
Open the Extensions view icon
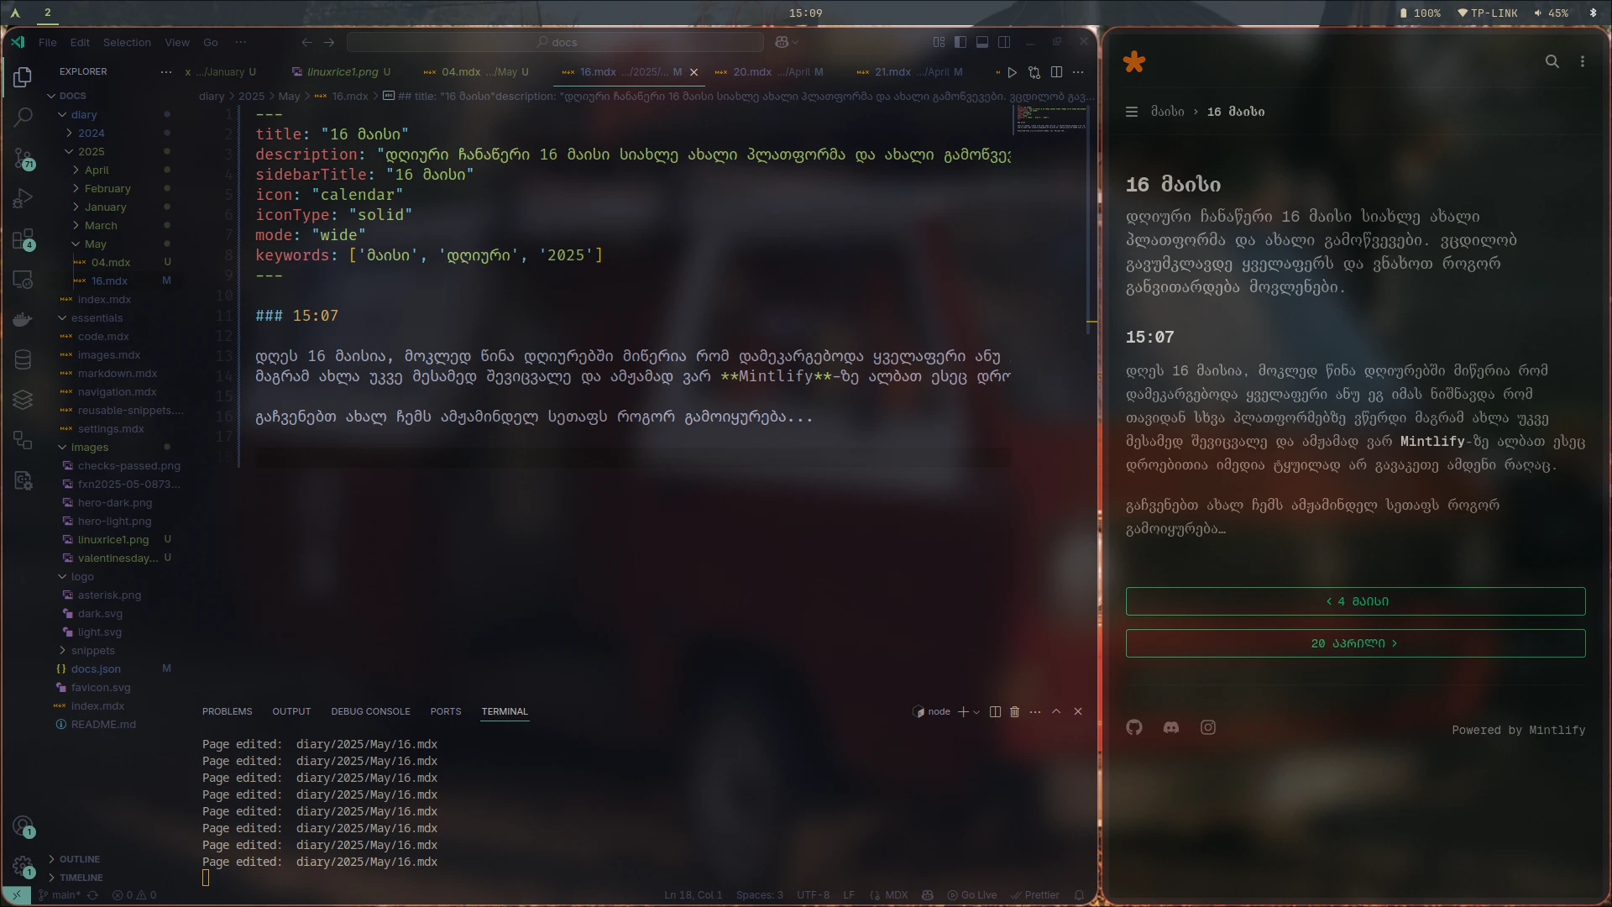click(x=23, y=239)
